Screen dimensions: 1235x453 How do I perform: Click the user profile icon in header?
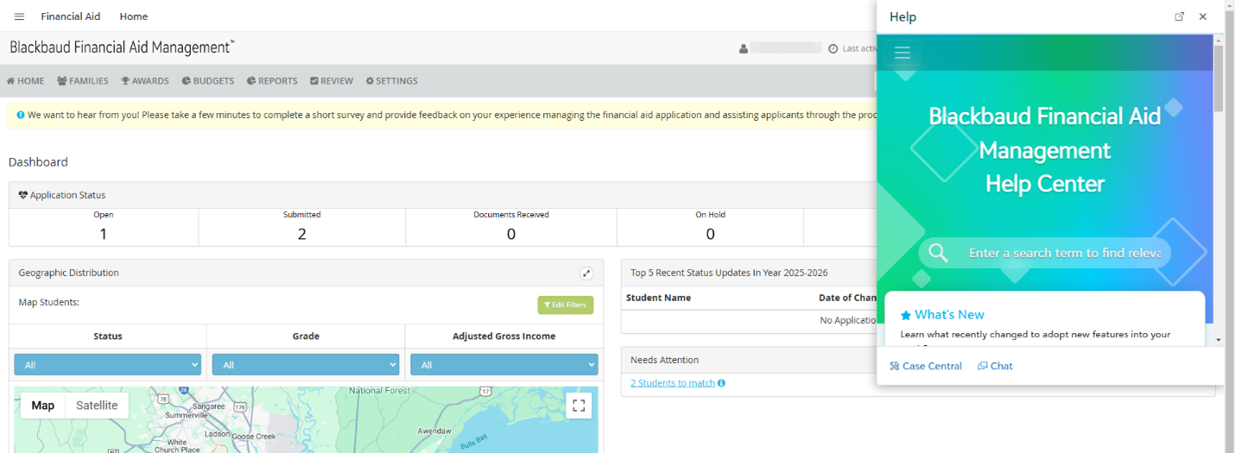pos(744,48)
